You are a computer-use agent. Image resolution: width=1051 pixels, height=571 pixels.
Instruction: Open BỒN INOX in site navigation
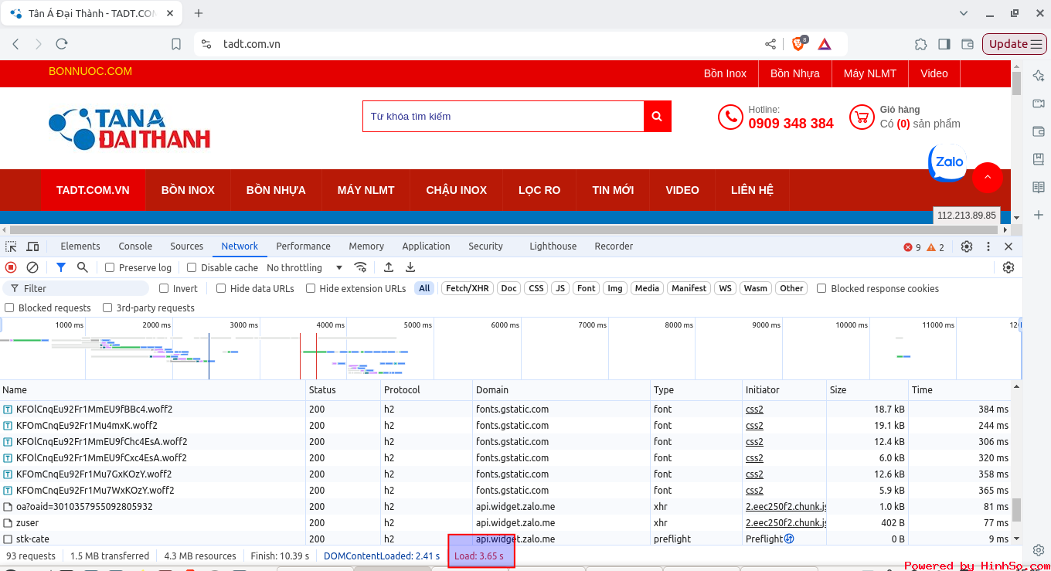188,190
